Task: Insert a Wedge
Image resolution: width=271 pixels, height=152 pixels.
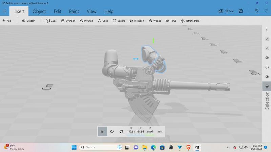Action: (x=155, y=21)
